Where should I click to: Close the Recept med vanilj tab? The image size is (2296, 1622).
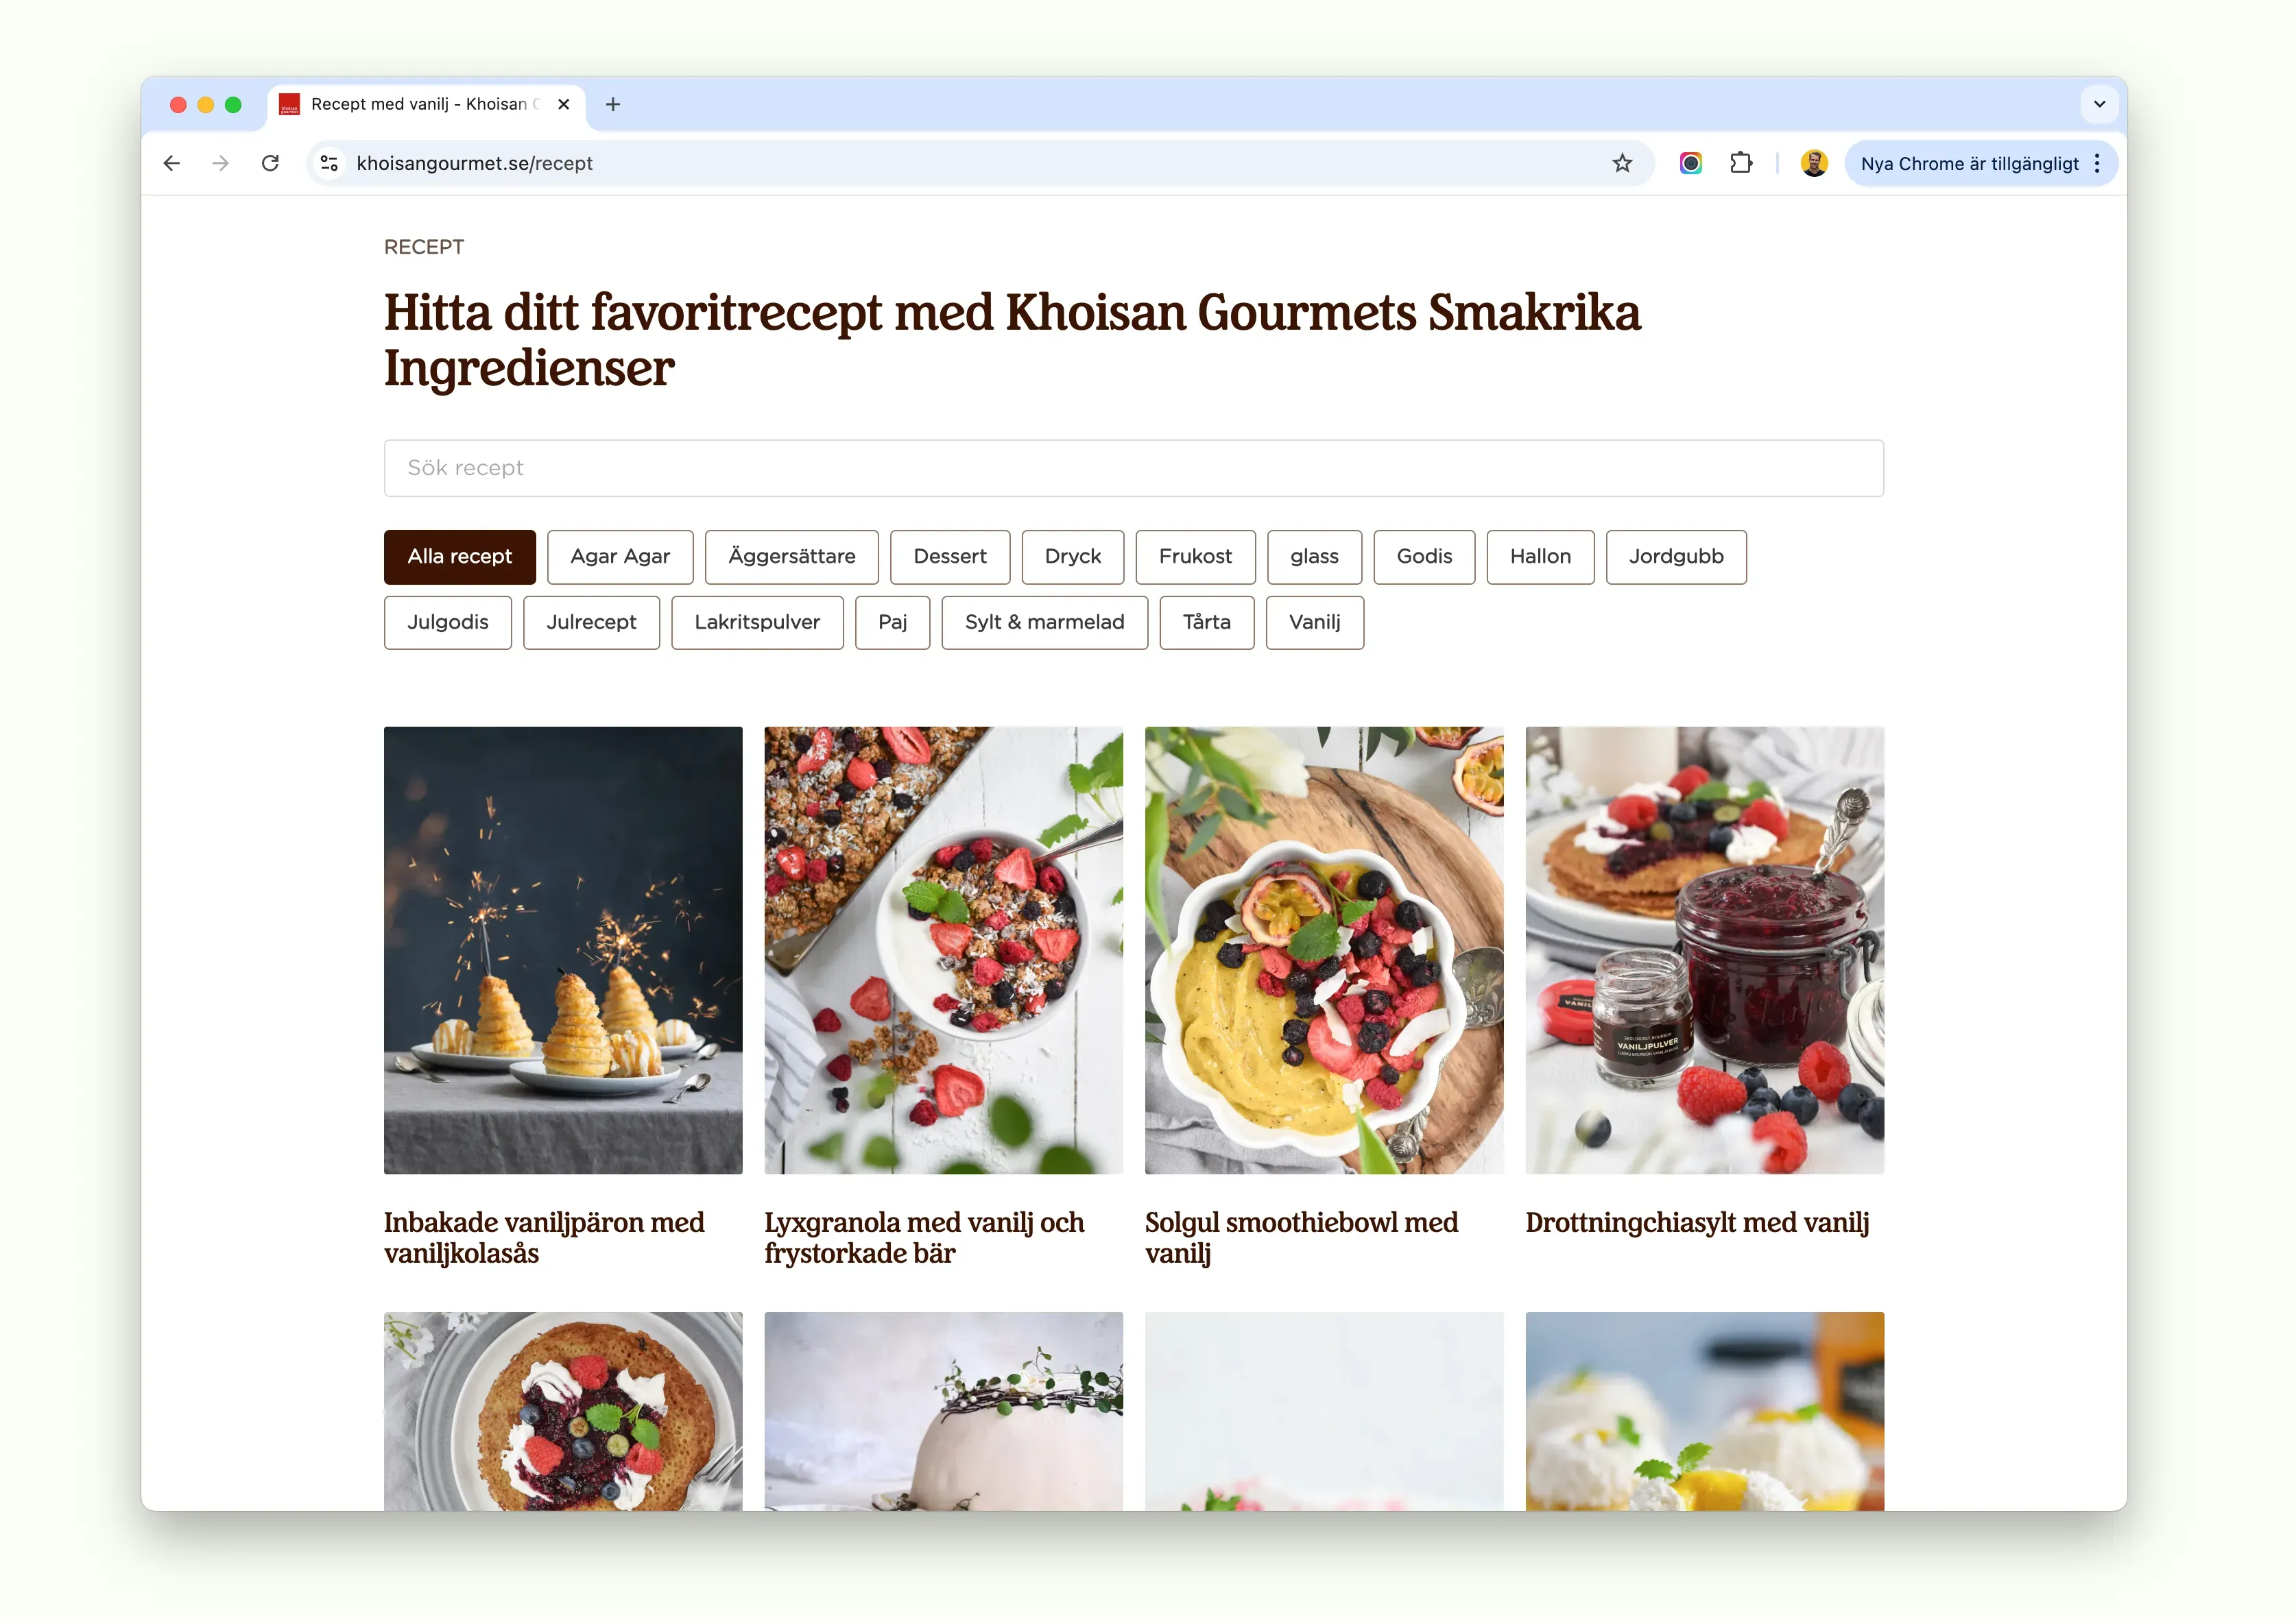click(x=563, y=104)
